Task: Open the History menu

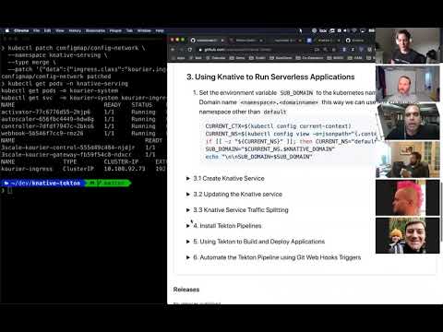Action: [75, 30]
